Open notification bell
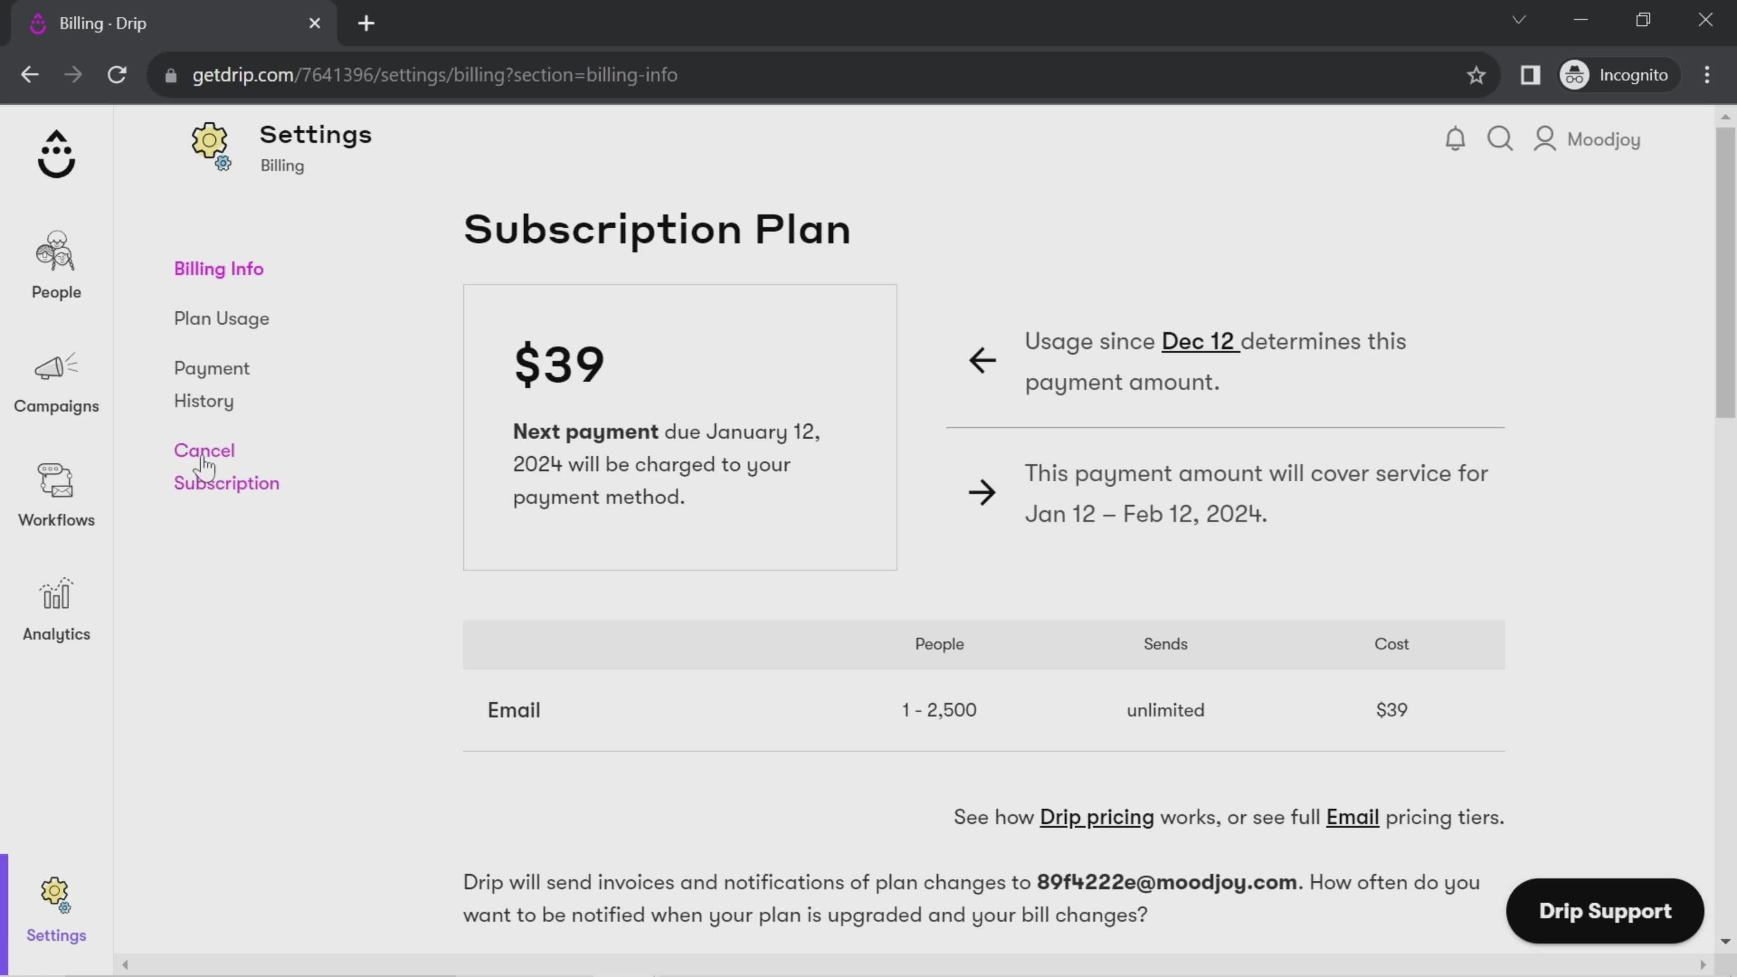Screen dimensions: 1737x977 coord(1456,140)
